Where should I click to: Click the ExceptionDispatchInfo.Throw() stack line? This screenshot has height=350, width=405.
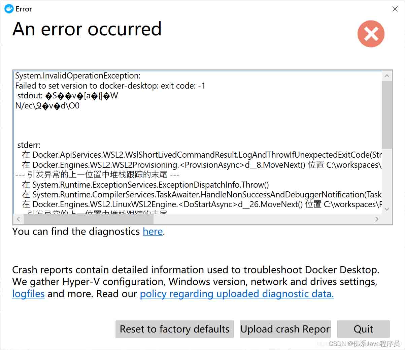145,185
